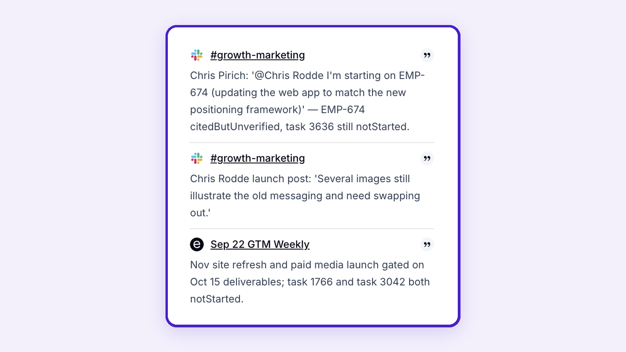Screen dimensions: 626x352
Task: Click quote icon for Sep 22 GTM Weekly
Action: click(x=427, y=244)
